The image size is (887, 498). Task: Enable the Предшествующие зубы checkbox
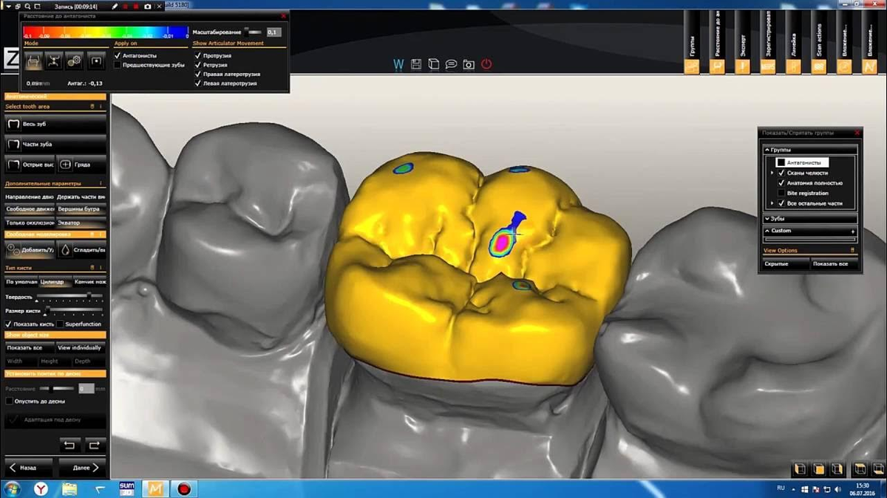click(x=118, y=65)
